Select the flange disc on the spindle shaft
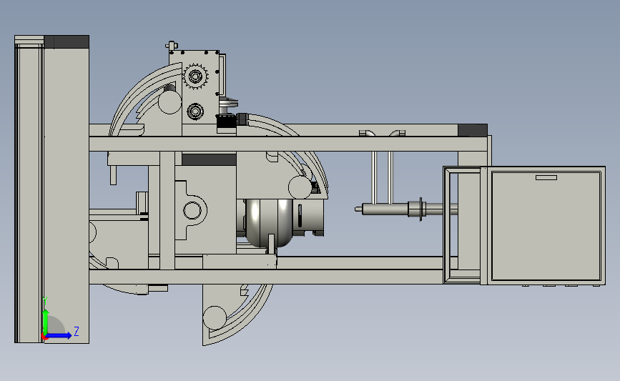 tap(420, 209)
